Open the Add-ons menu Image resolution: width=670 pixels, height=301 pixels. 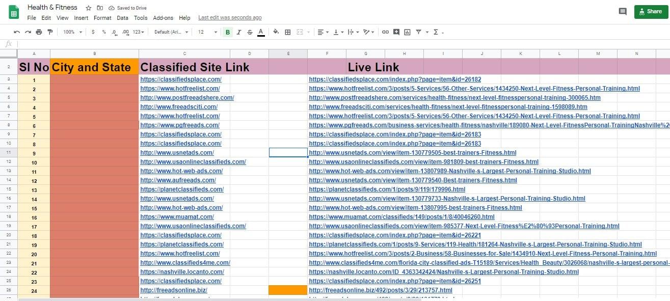tap(163, 17)
